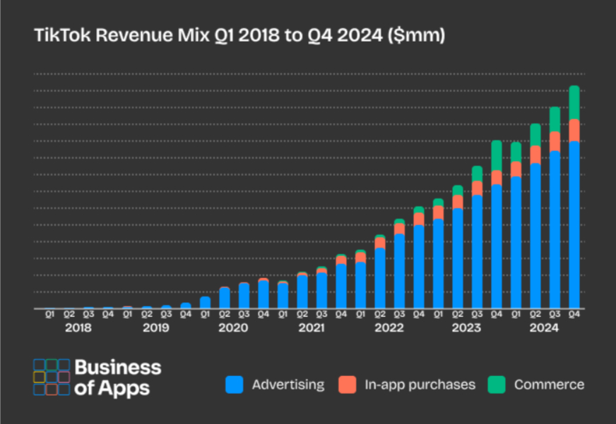Screen dimensions: 616x424
Task: Click the blue Advertising segment of Q1 2023 bar
Action: pos(438,264)
